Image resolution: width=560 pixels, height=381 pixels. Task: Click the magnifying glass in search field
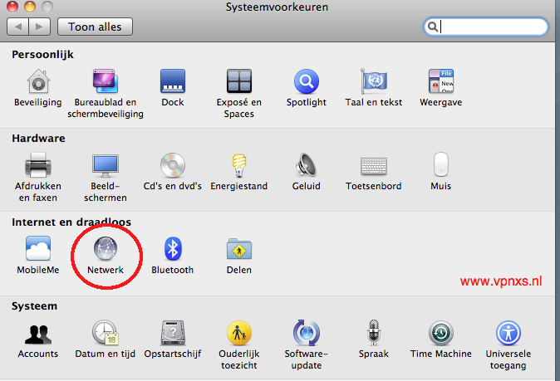433,27
